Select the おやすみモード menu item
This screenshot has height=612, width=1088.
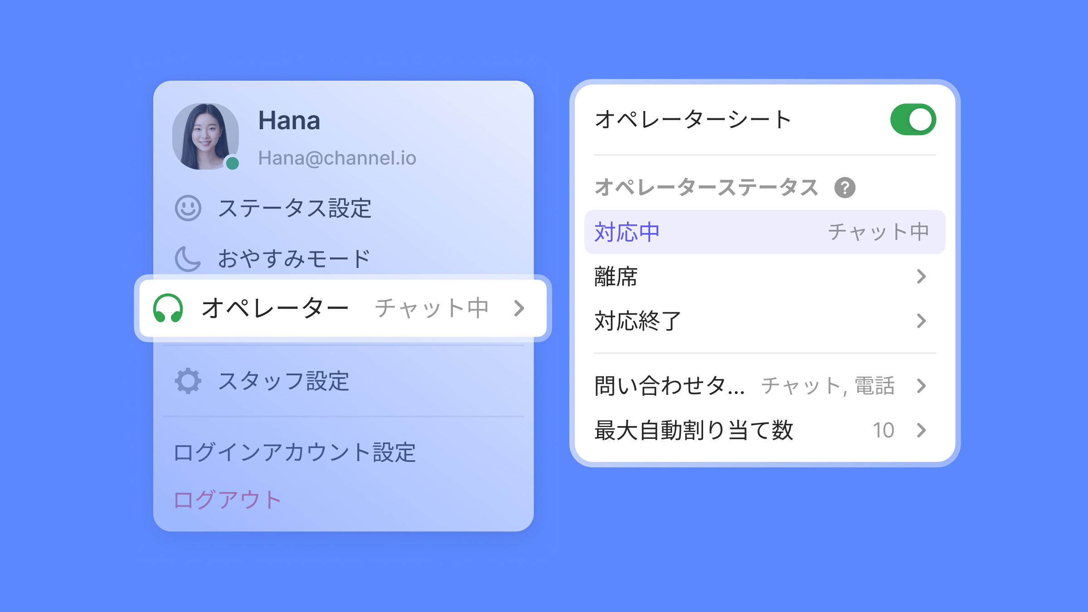coord(294,259)
